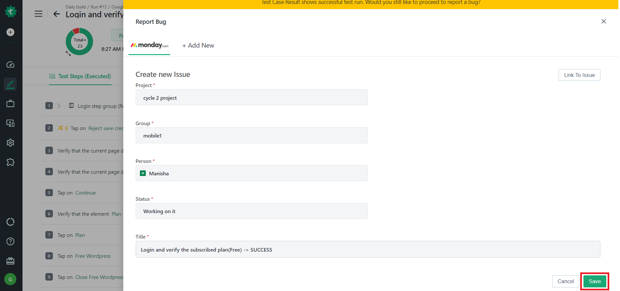
Task: Go back using the arrow icon
Action: tap(57, 14)
